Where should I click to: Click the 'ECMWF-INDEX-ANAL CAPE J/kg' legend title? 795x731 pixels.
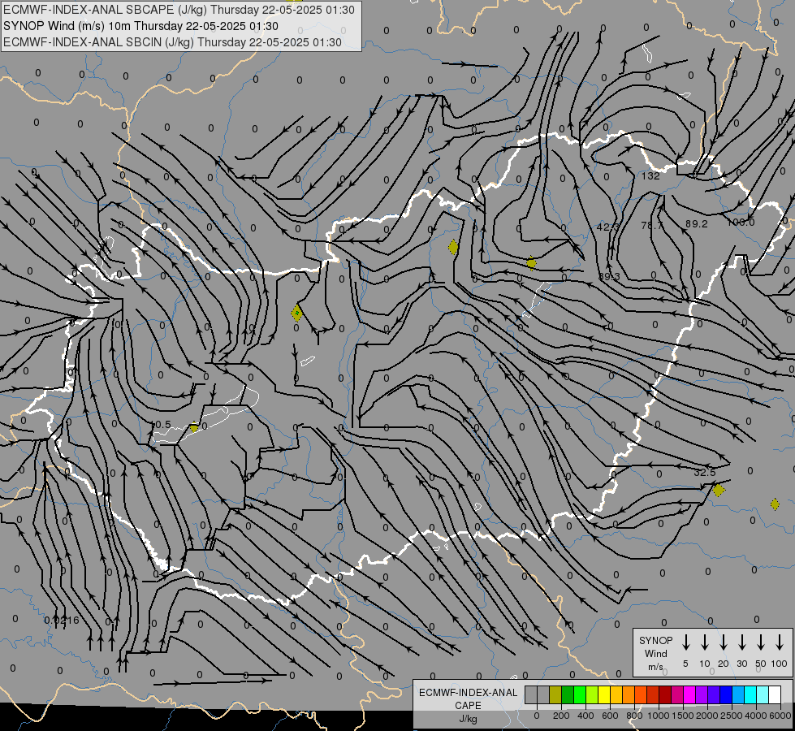(x=468, y=705)
